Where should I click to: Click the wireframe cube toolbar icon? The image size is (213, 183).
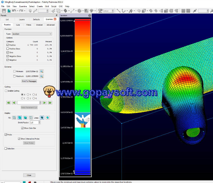coord(58,11)
